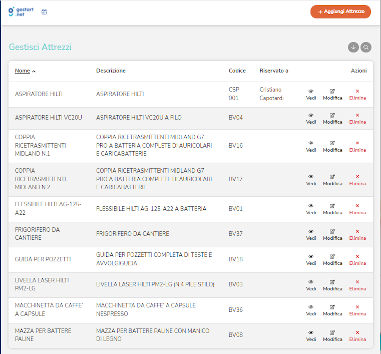This screenshot has width=381, height=354.
Task: Delete MACCHINETTA DA CAFFE' entry
Action: click(x=357, y=310)
